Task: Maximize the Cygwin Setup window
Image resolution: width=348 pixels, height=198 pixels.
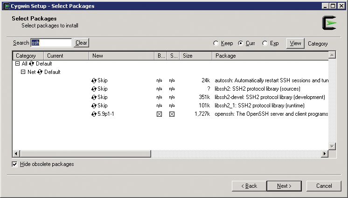Action: pyautogui.click(x=333, y=6)
